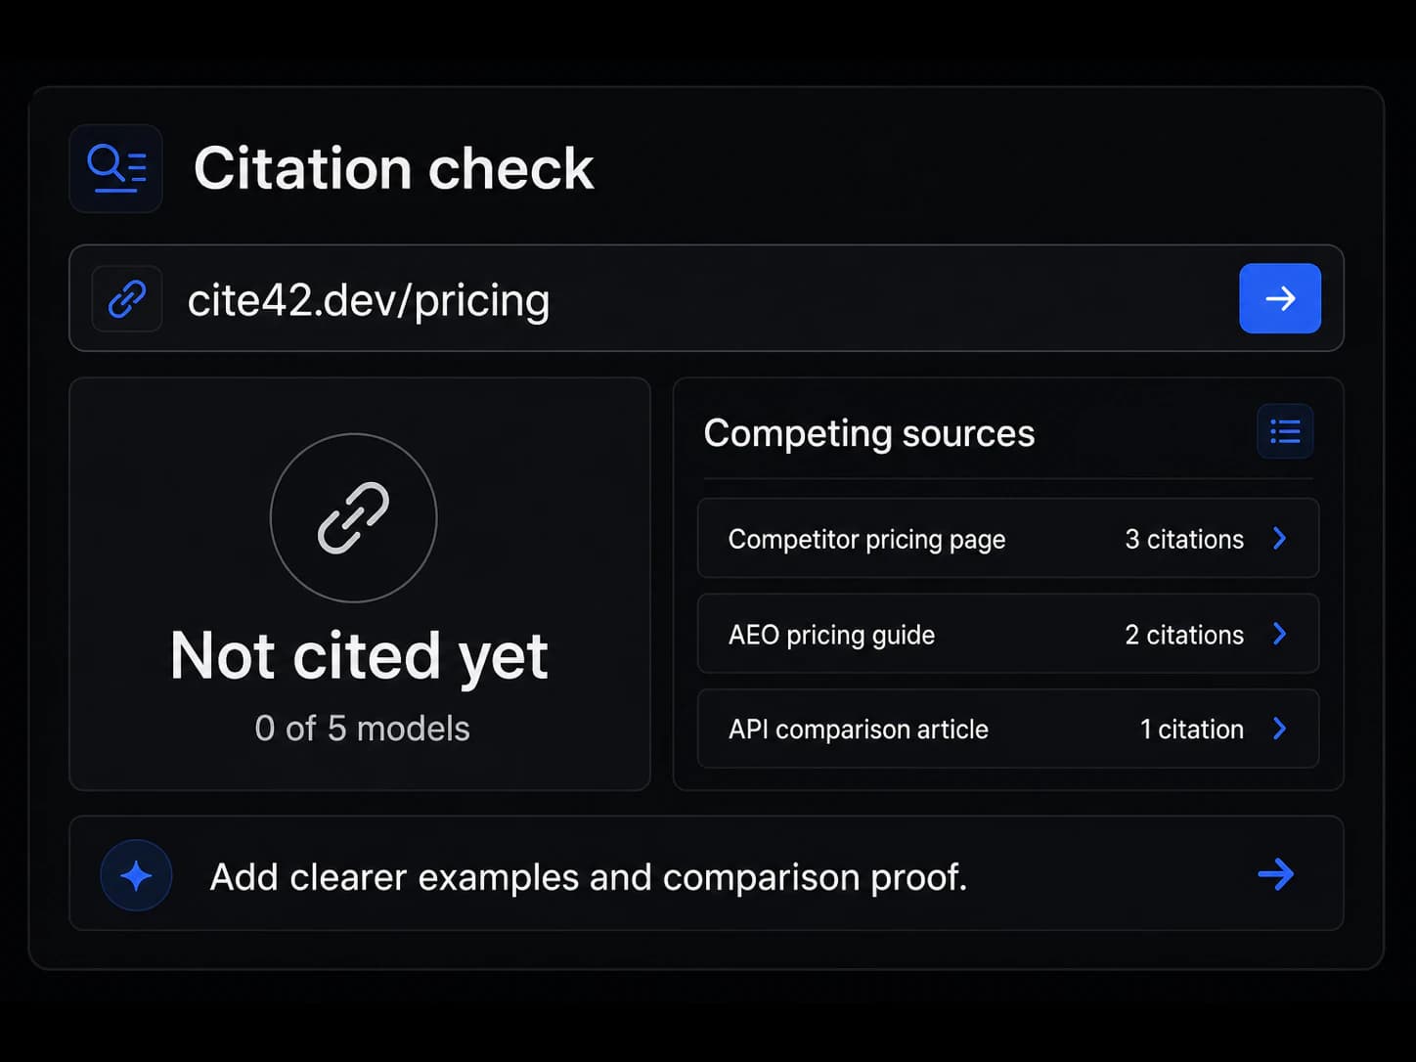Click the 'Not cited yet' status heading
Image resolution: width=1416 pixels, height=1062 pixels.
pos(359,656)
